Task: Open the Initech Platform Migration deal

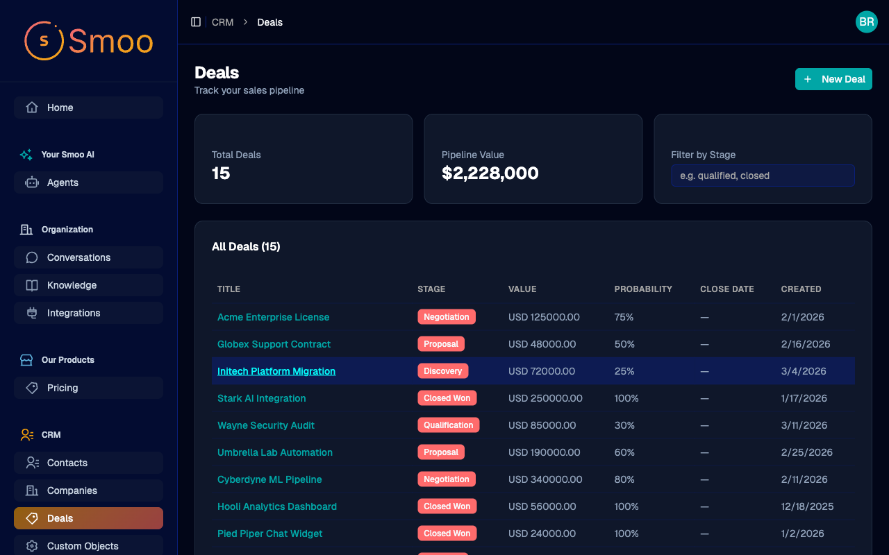Action: point(276,371)
